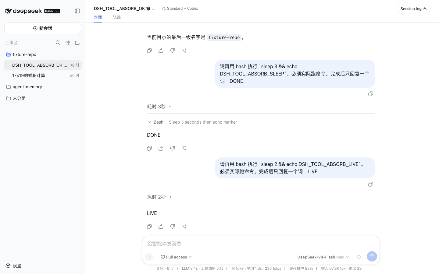Click the 缓存命中 83% status entry

(301, 269)
